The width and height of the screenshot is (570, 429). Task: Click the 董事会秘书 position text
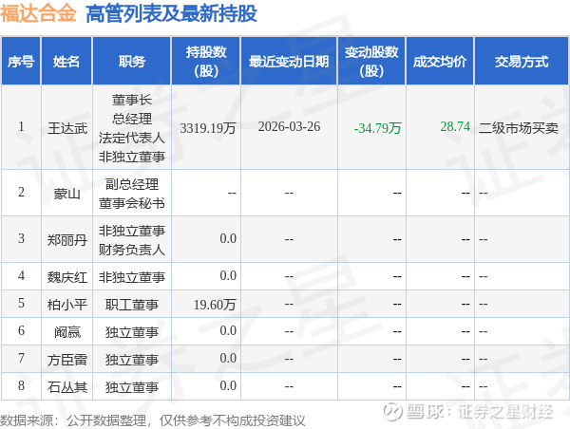(x=132, y=203)
